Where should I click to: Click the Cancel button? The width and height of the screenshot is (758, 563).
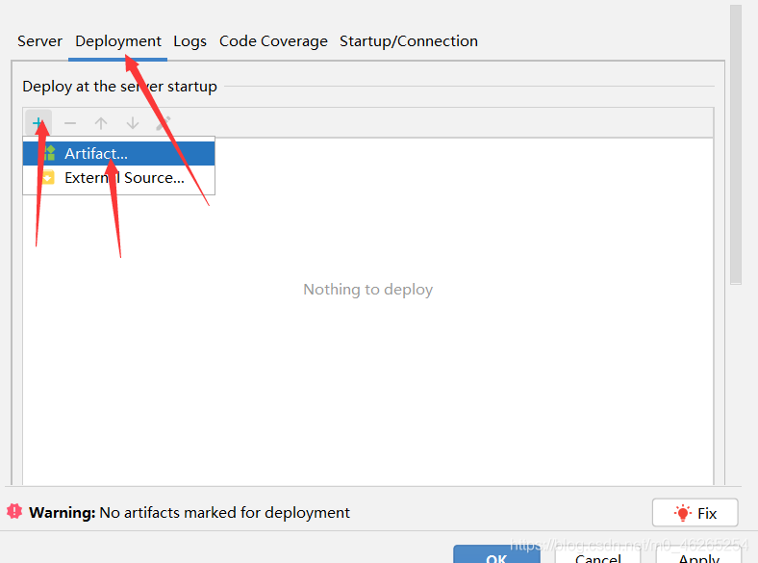tap(598, 556)
